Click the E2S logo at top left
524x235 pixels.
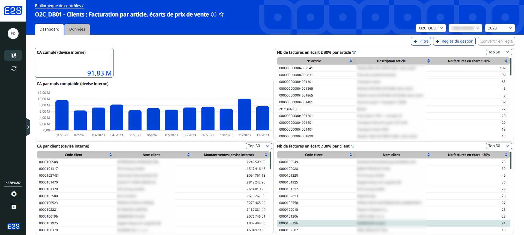(x=13, y=11)
